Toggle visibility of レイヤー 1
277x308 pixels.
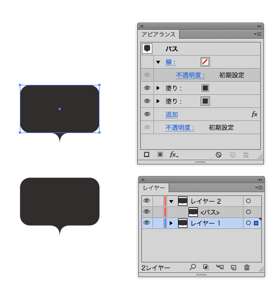click(x=147, y=223)
